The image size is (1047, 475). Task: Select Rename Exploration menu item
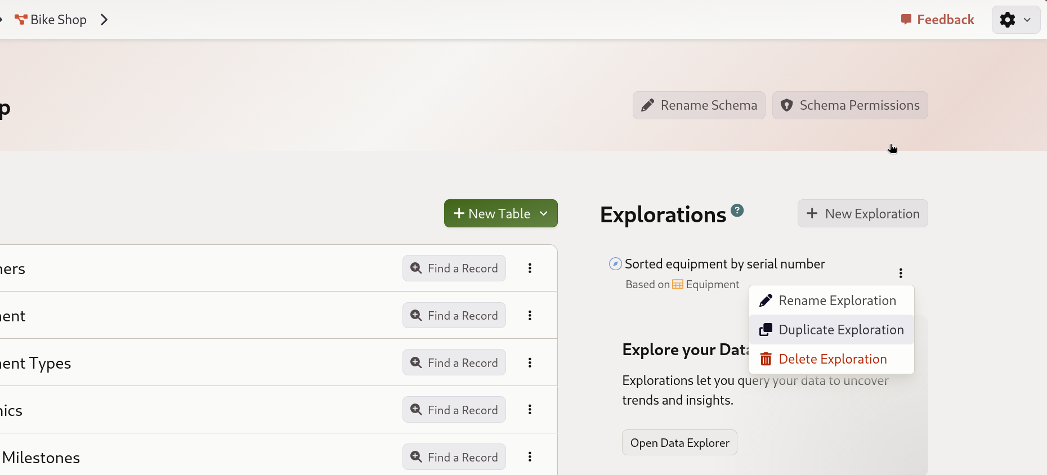pos(831,301)
